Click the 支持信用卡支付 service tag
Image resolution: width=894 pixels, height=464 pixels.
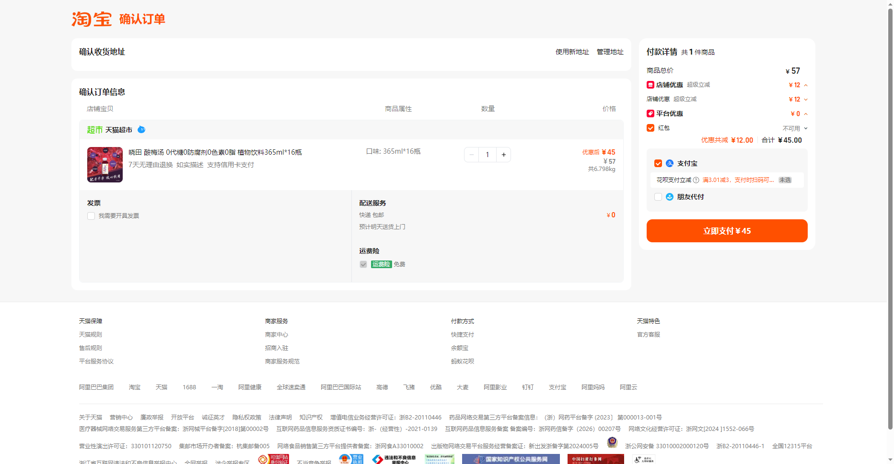click(231, 165)
